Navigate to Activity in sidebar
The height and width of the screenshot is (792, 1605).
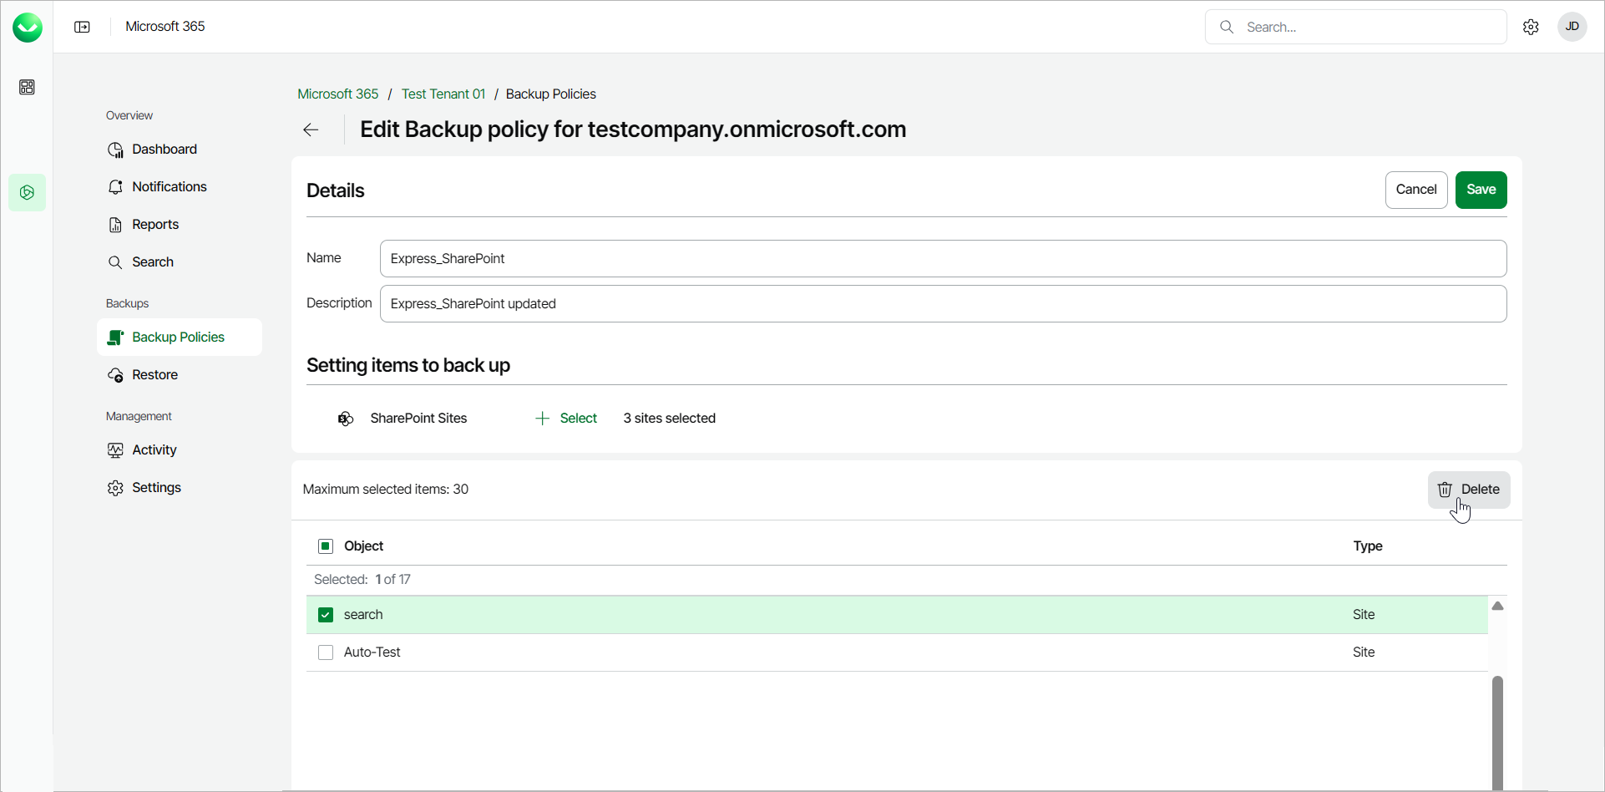click(x=154, y=450)
